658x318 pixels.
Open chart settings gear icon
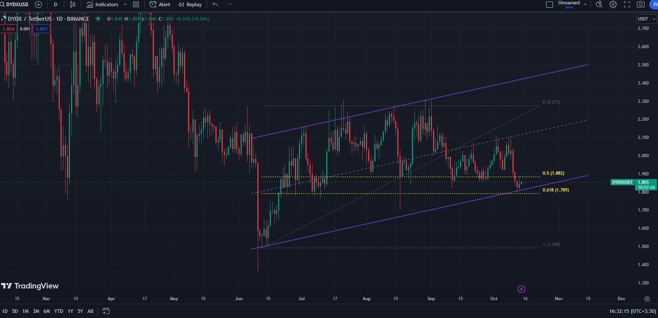[x=613, y=4]
